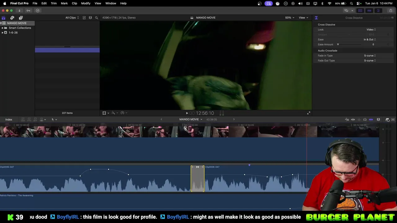397x223 pixels.
Task: Open the Edit menu
Action: 44,3
